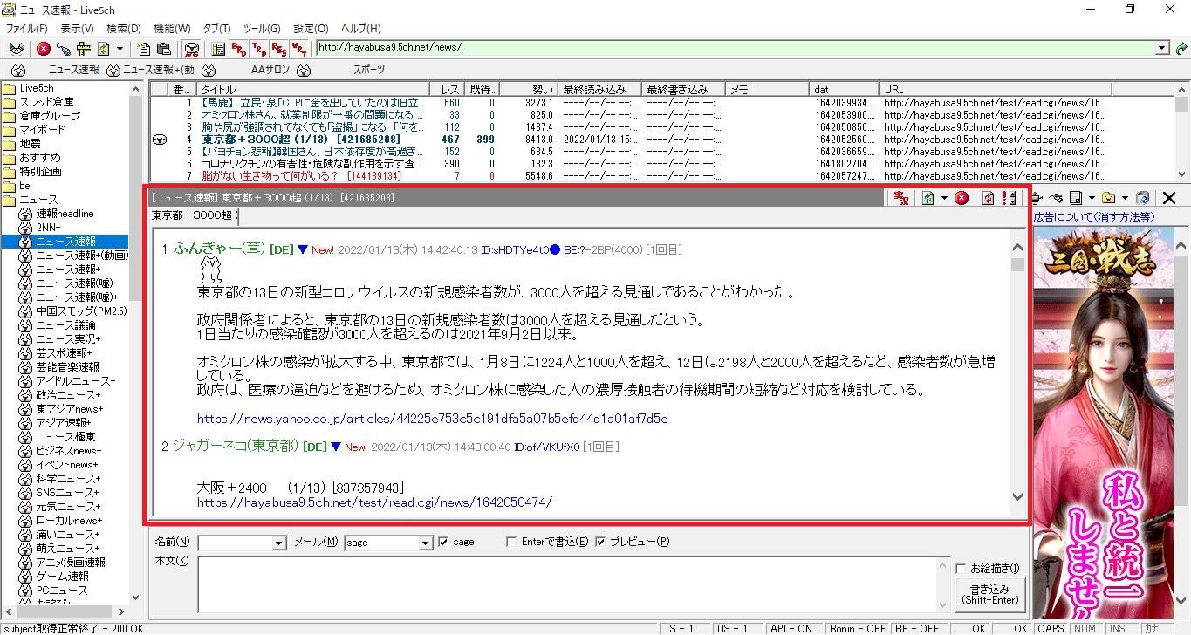The width and height of the screenshot is (1191, 635).
Task: Click blue ▼ in post 2 header
Action: pyautogui.click(x=336, y=447)
